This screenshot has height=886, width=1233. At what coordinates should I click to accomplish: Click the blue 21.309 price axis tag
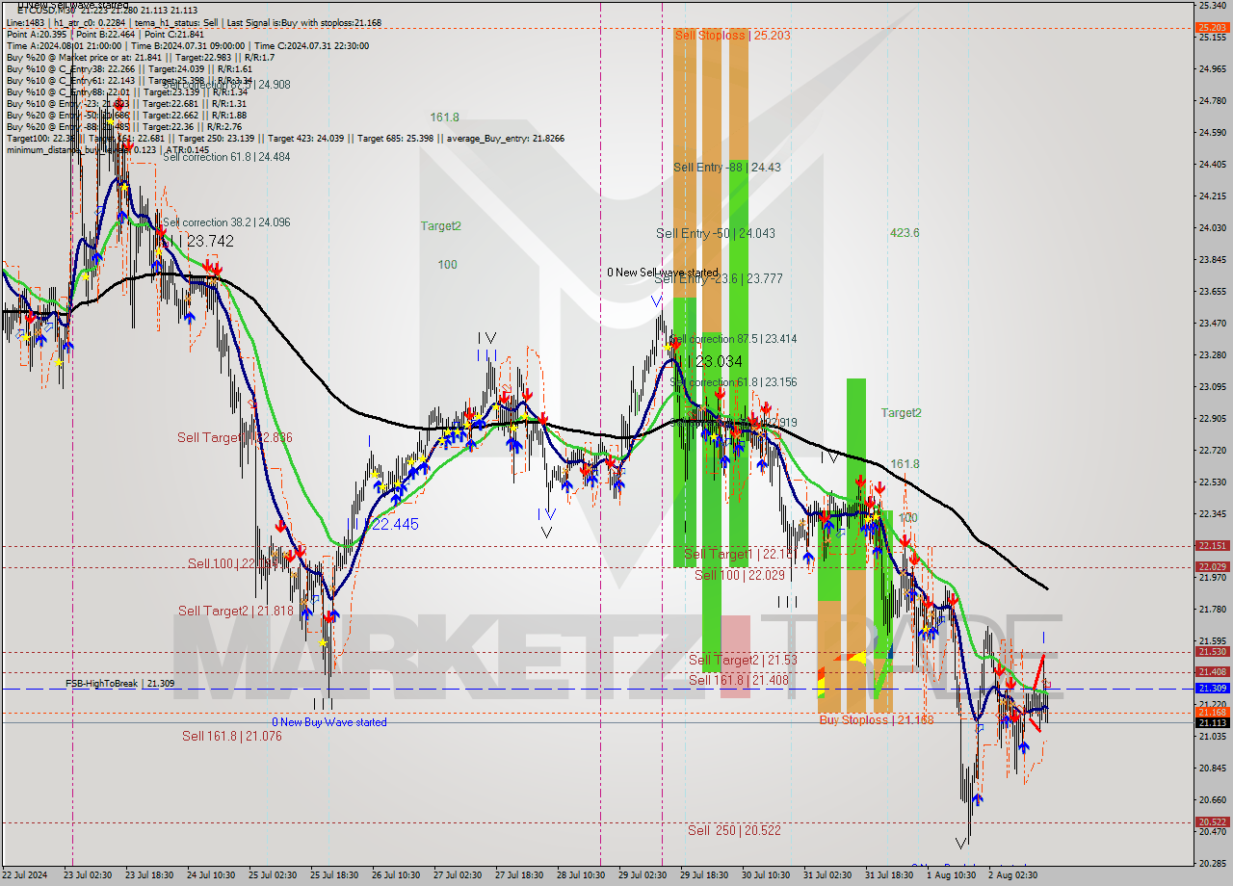1212,688
